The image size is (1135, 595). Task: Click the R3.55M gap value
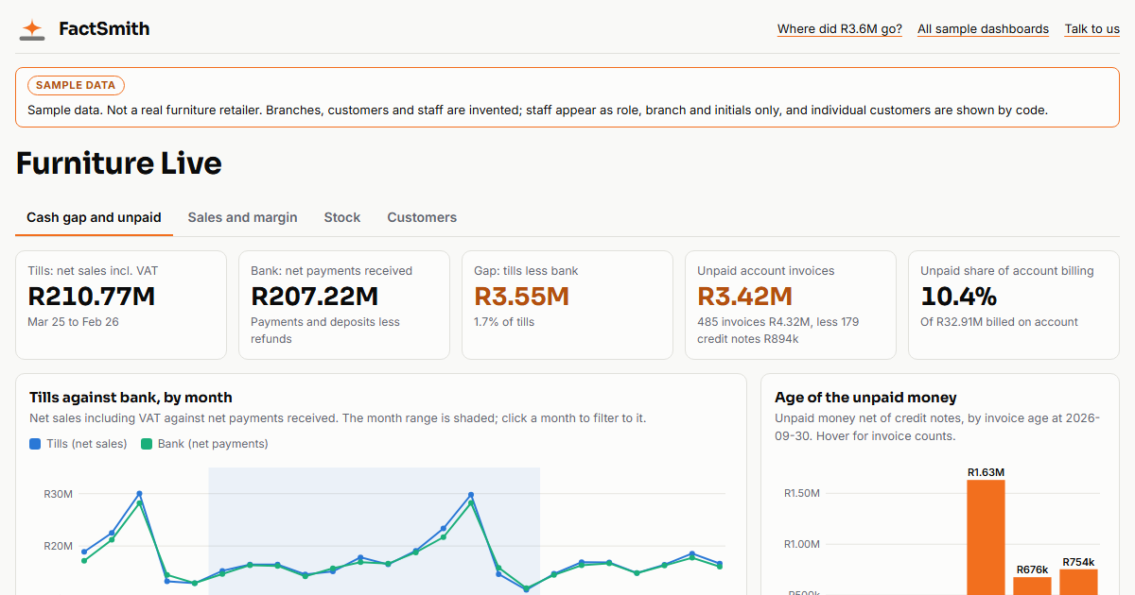(522, 297)
